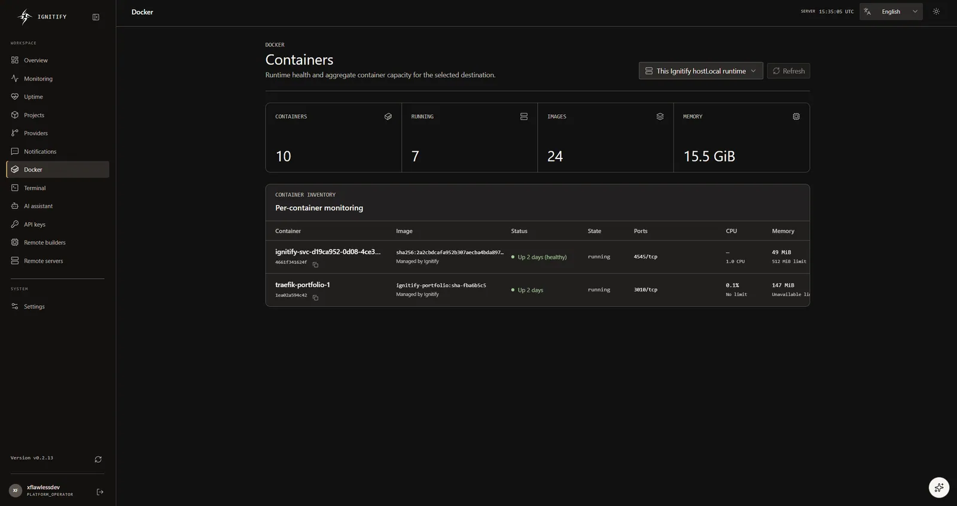The width and height of the screenshot is (957, 506).
Task: Open the Uptime section
Action: click(57, 97)
